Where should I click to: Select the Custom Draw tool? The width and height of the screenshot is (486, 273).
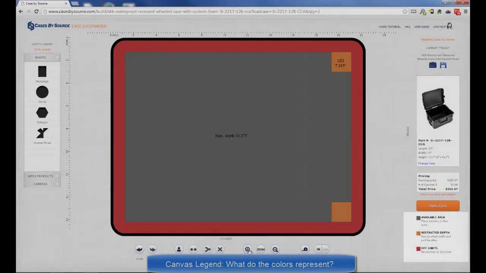pyautogui.click(x=42, y=133)
